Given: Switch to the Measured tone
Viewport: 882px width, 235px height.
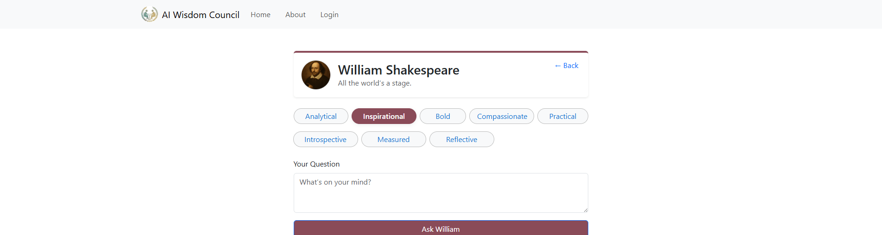Looking at the screenshot, I should (x=393, y=140).
